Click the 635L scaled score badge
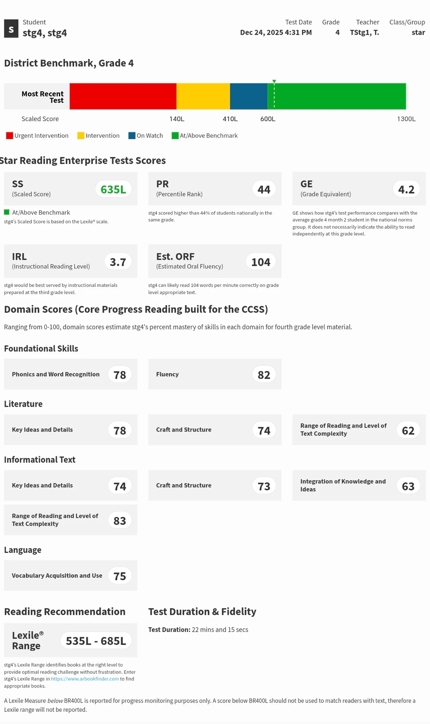The image size is (430, 724). point(113,189)
